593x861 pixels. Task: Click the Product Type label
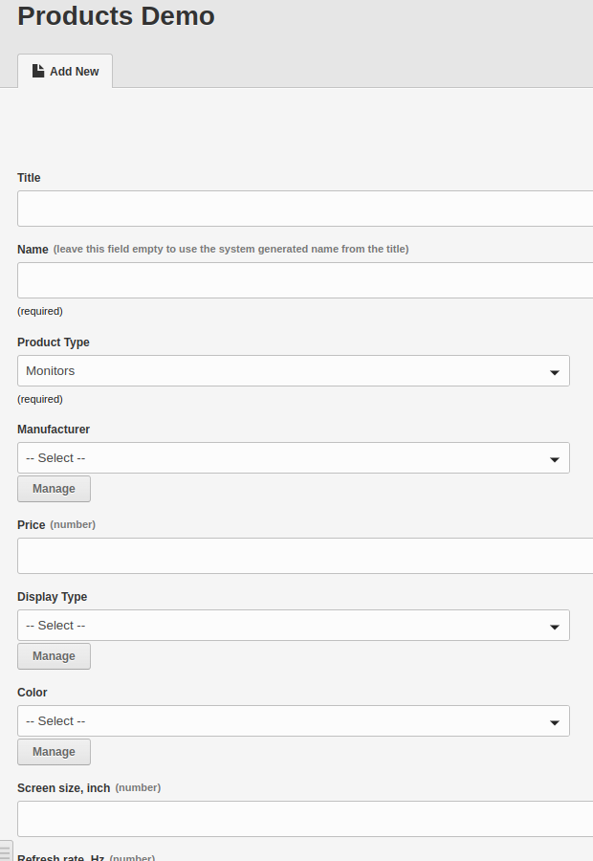click(x=54, y=342)
